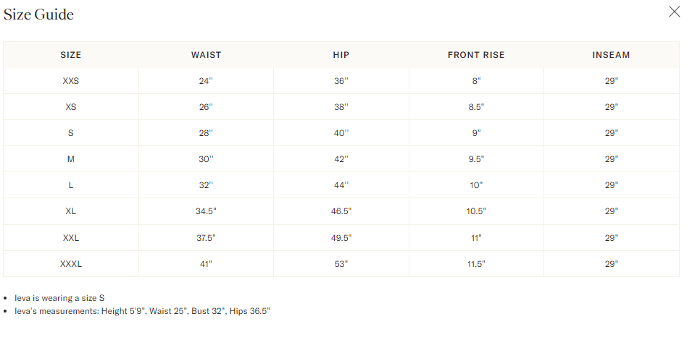Select the XXS size row label
Viewport: 692px width, 340px height.
pos(70,81)
